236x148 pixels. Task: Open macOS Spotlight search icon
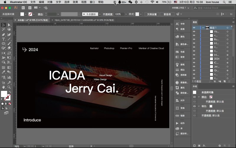[x=224, y=2]
